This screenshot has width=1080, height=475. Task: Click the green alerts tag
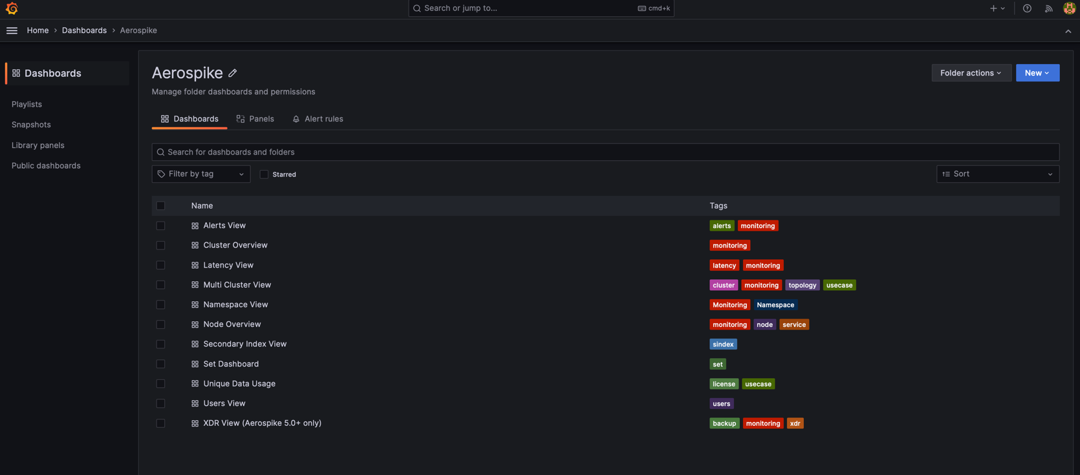(722, 226)
